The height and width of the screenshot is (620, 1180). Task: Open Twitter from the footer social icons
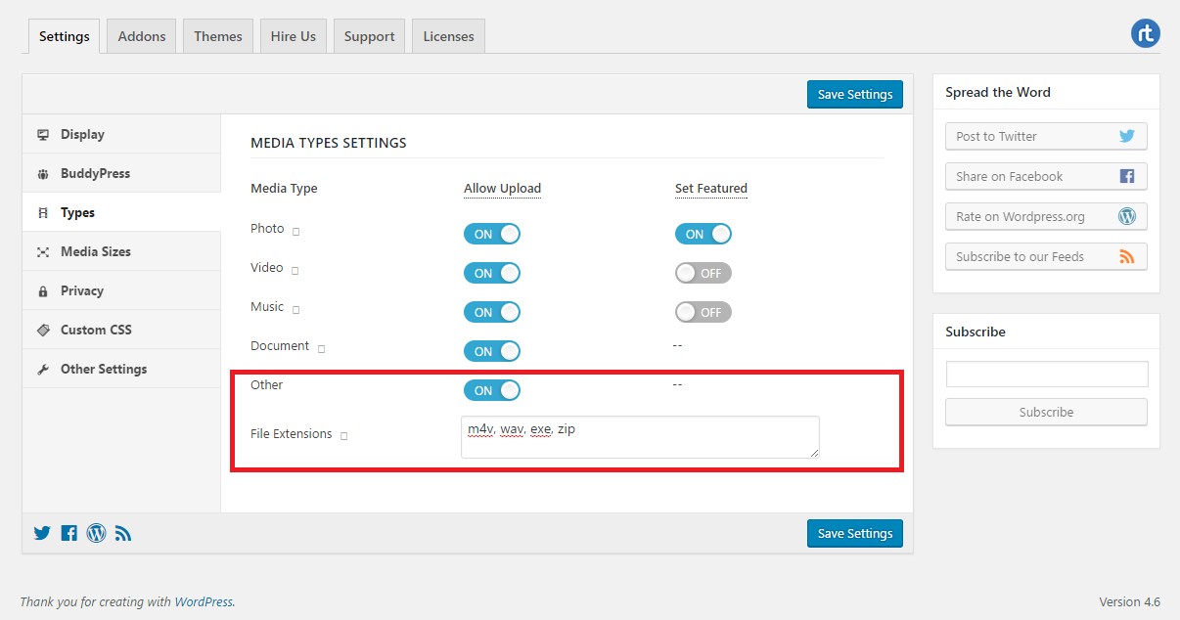[42, 533]
